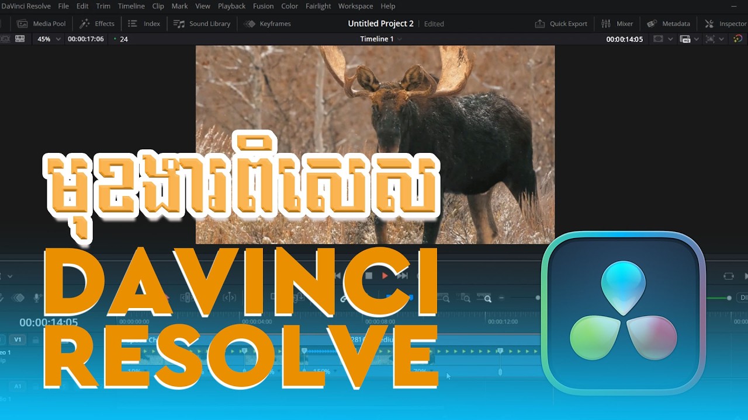Click the Mixer faders icon
The height and width of the screenshot is (420, 748).
pos(606,23)
